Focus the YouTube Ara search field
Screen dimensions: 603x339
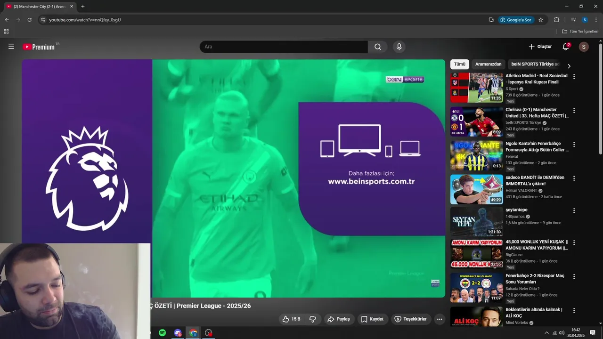(x=284, y=47)
